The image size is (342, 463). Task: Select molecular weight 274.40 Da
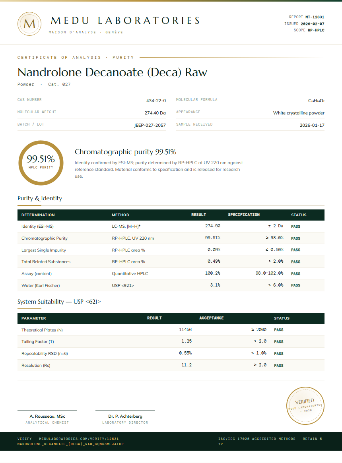coord(155,113)
